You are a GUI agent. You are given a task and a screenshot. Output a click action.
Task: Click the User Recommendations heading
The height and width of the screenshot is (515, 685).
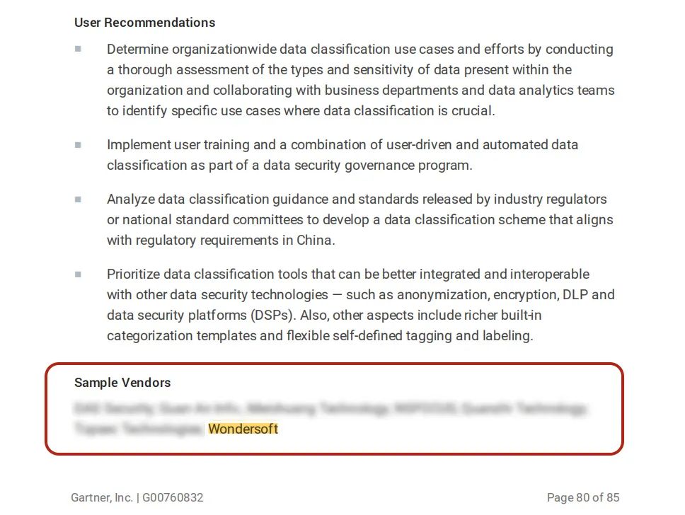point(144,23)
